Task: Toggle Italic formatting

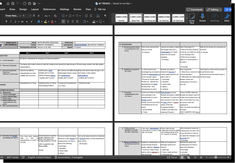Action: [11, 22]
